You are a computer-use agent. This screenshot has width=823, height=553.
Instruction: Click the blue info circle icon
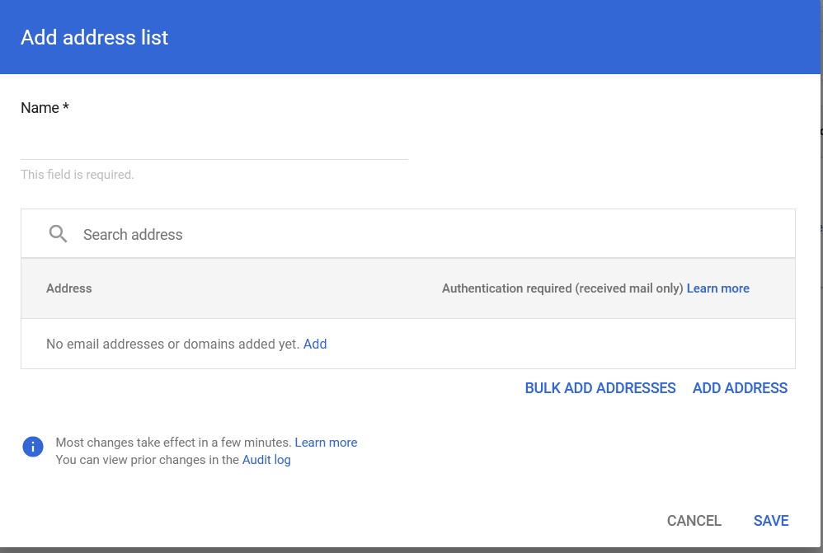click(x=33, y=447)
